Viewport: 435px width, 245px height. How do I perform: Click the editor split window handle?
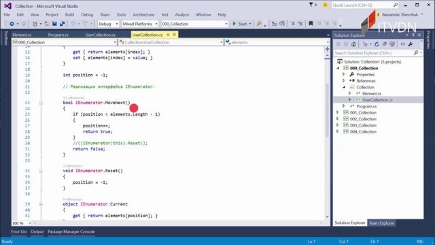tap(328, 49)
